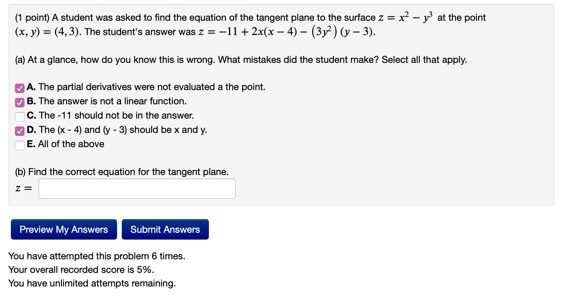The height and width of the screenshot is (297, 577).
Task: Enable the option E checkbox
Action: [20, 145]
